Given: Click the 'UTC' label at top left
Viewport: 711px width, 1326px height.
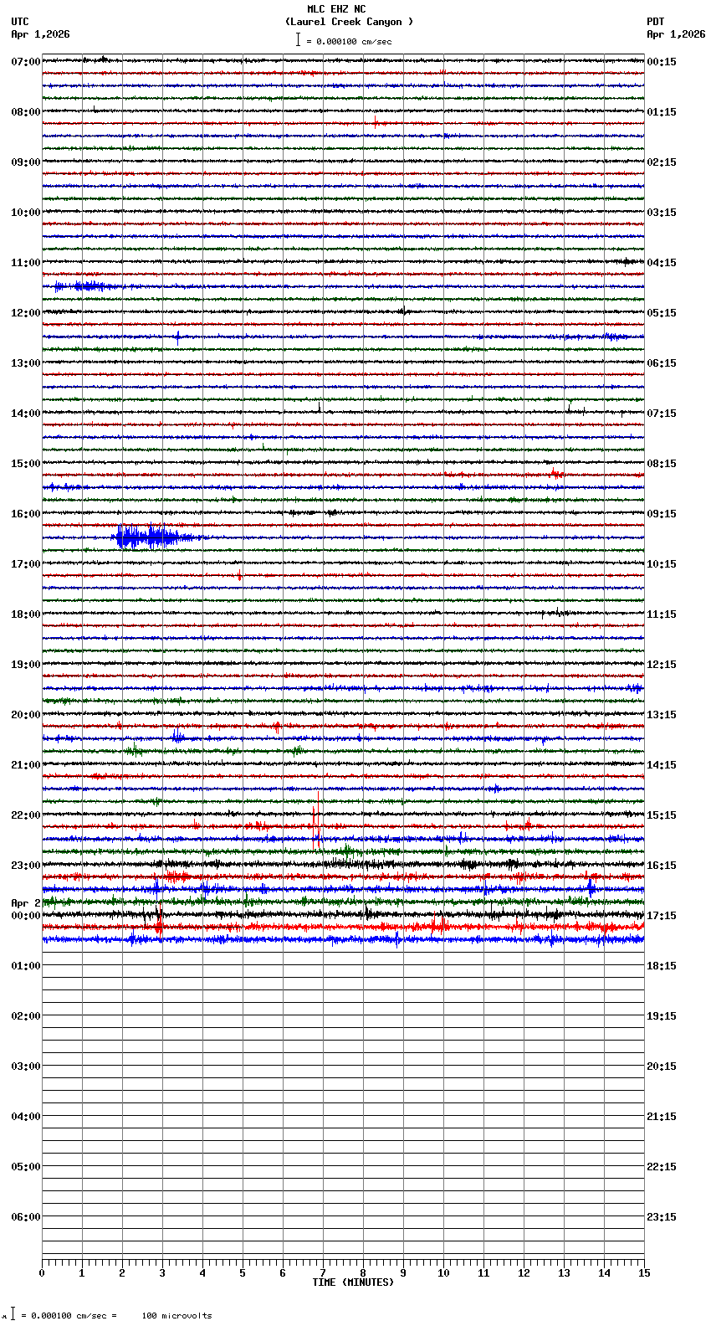Looking at the screenshot, I should click(20, 22).
